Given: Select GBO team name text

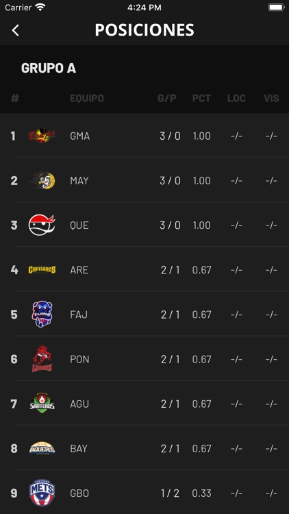Looking at the screenshot, I should (x=79, y=493).
